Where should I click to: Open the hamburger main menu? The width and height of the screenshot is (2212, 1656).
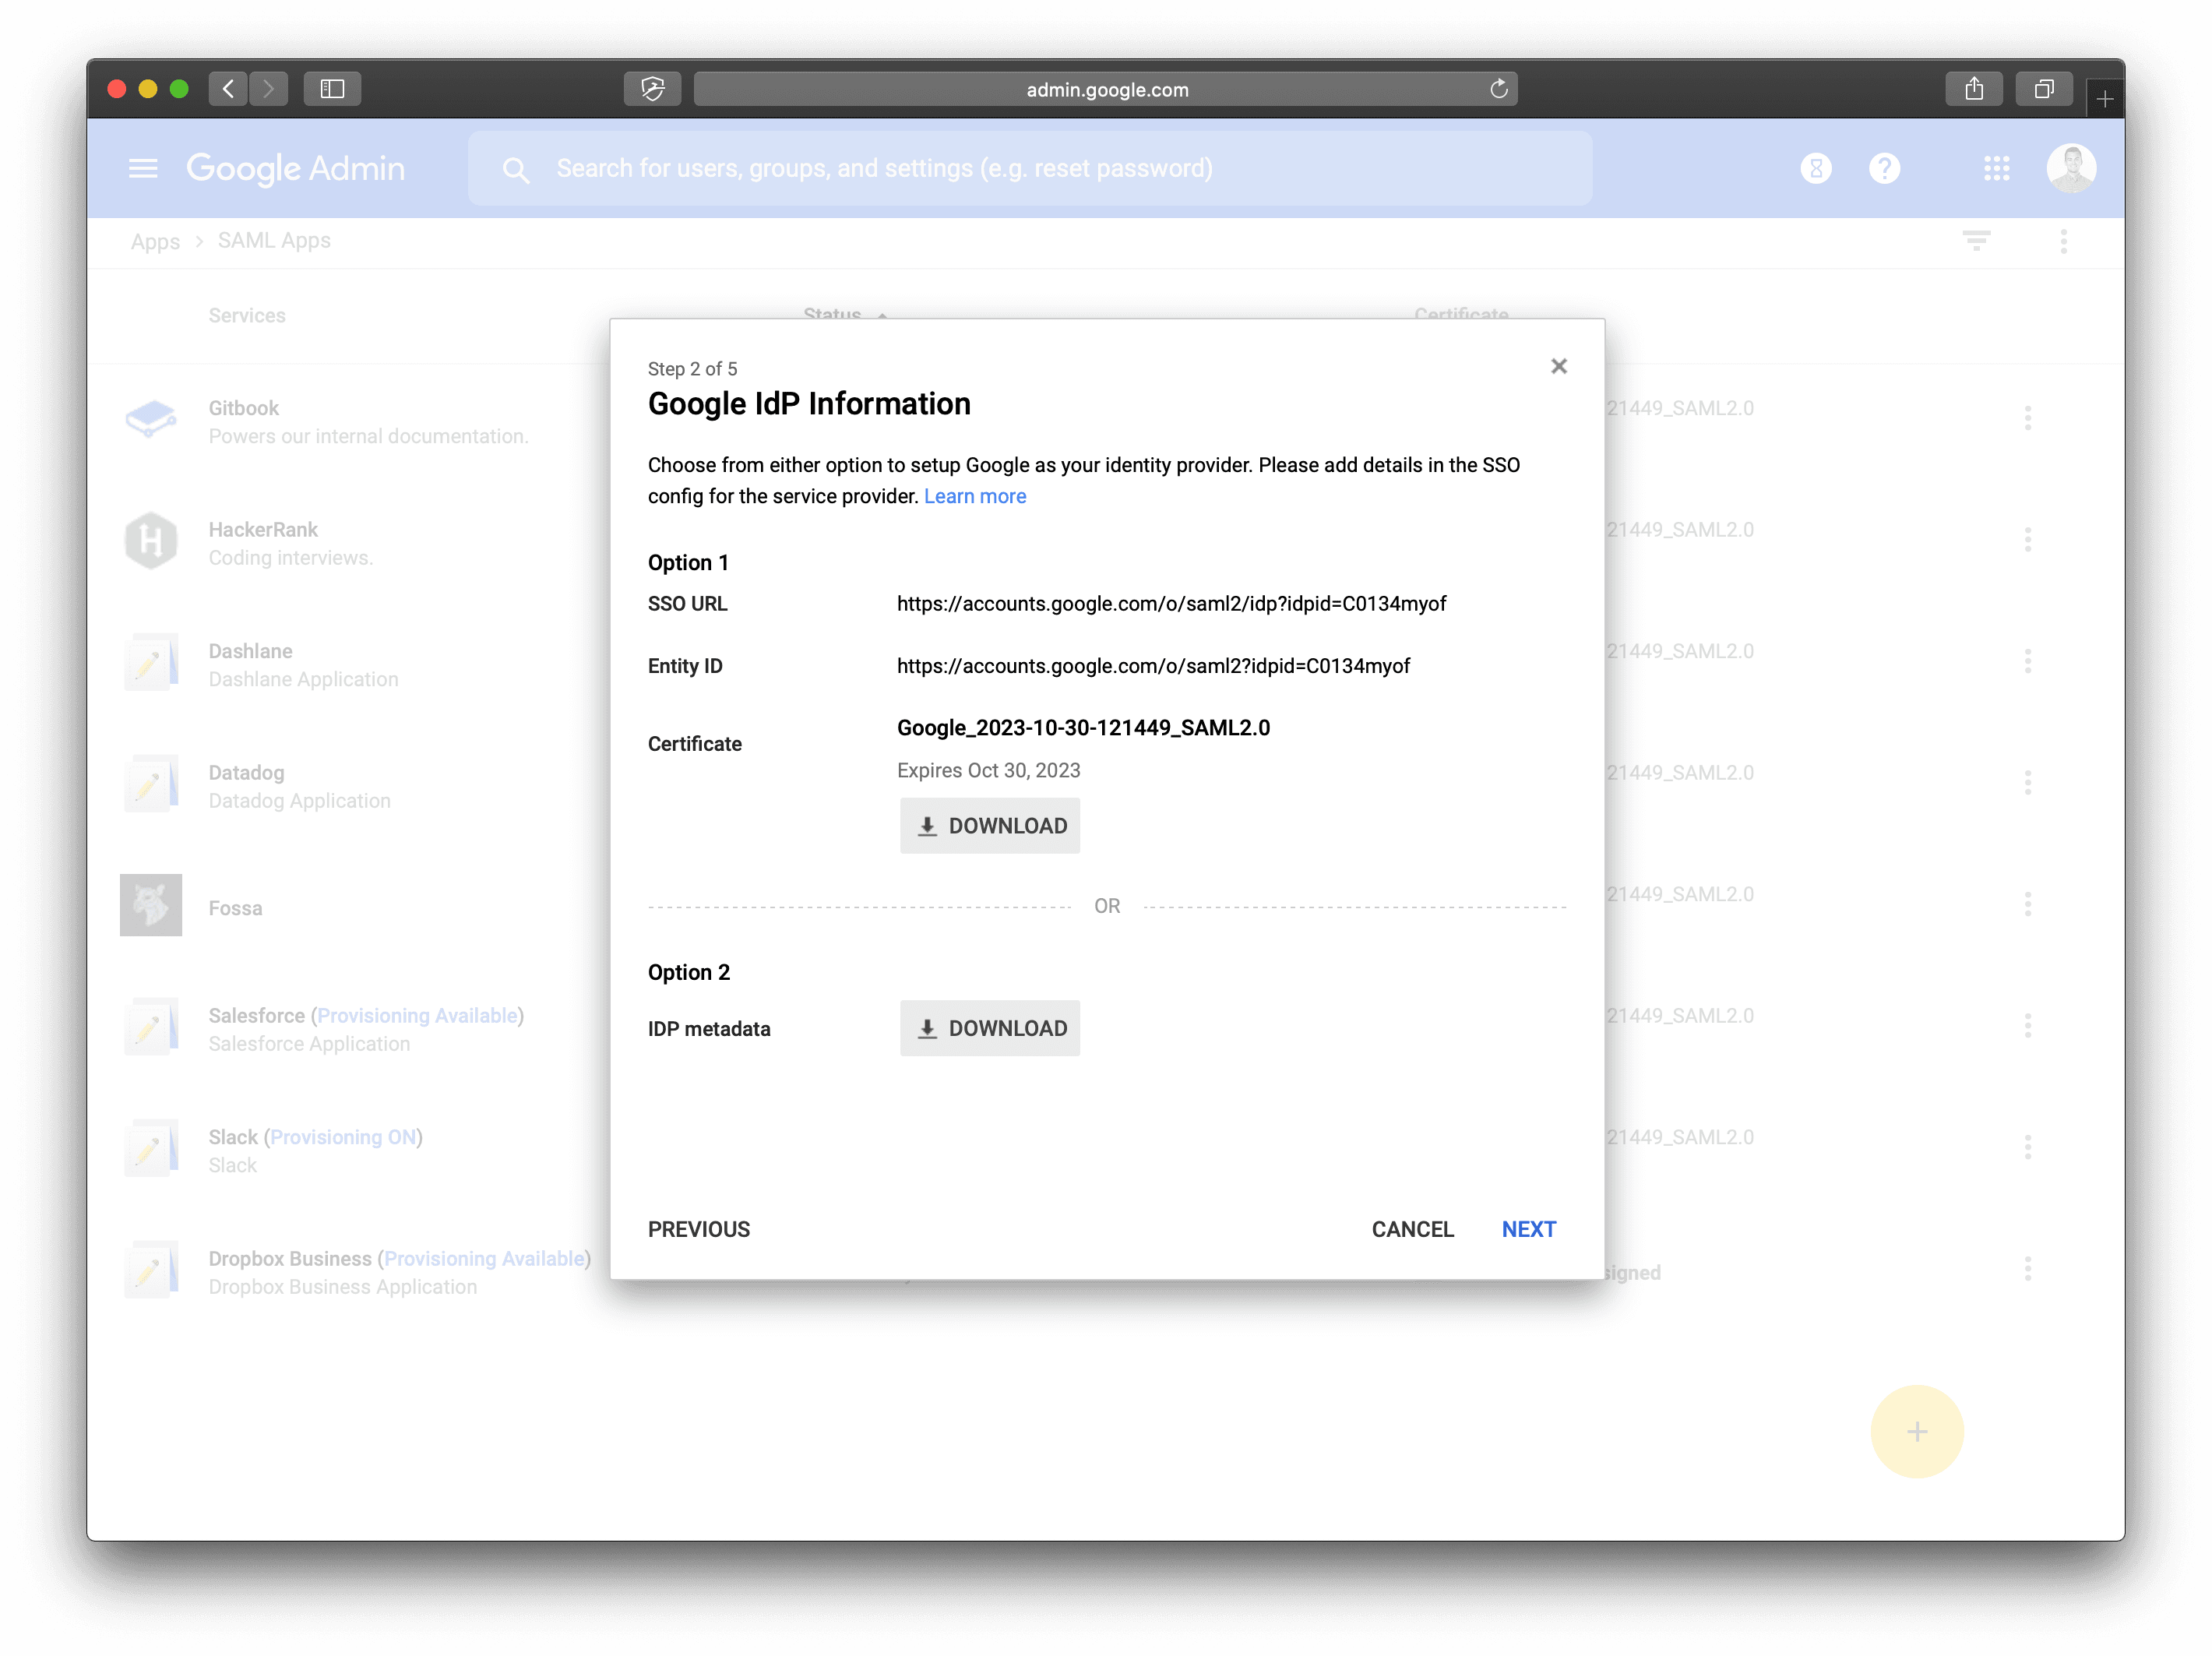pos(143,168)
